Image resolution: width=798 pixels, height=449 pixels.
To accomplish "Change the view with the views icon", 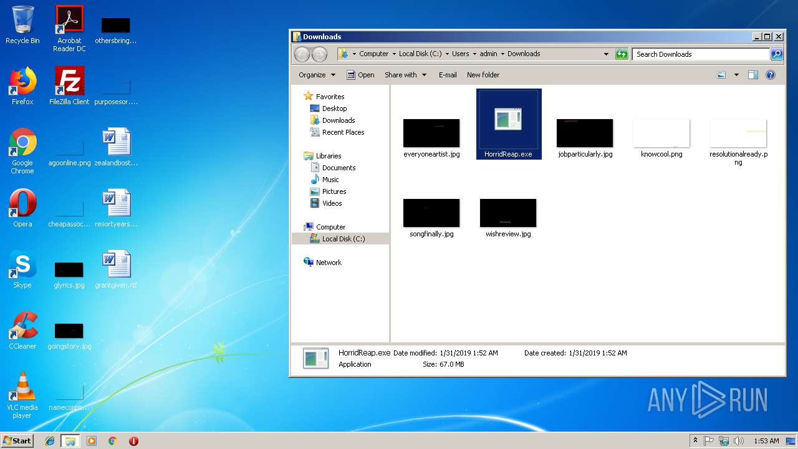I will coord(721,75).
